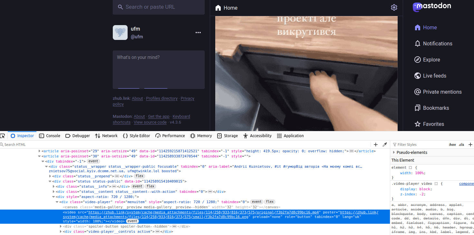
Task: Click the eyedropper color picker icon
Action: 384,145
